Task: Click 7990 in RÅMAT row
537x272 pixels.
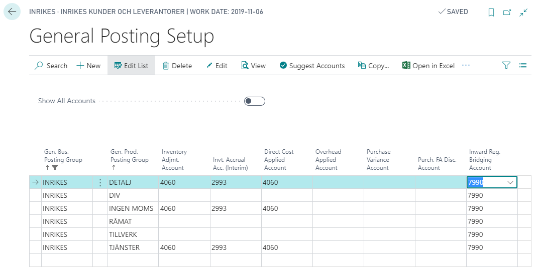Action: (x=492, y=221)
